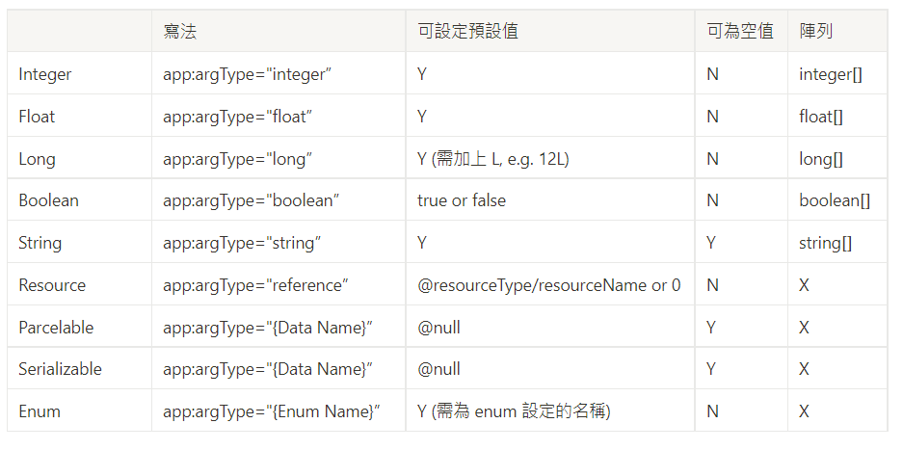Click the Integer row label
This screenshot has width=903, height=450.
(45, 74)
